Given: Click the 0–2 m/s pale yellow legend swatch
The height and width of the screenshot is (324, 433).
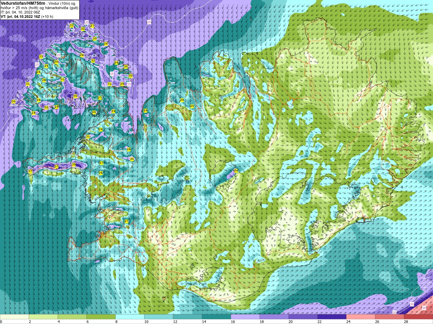Looking at the screenshot, I should (15, 317).
